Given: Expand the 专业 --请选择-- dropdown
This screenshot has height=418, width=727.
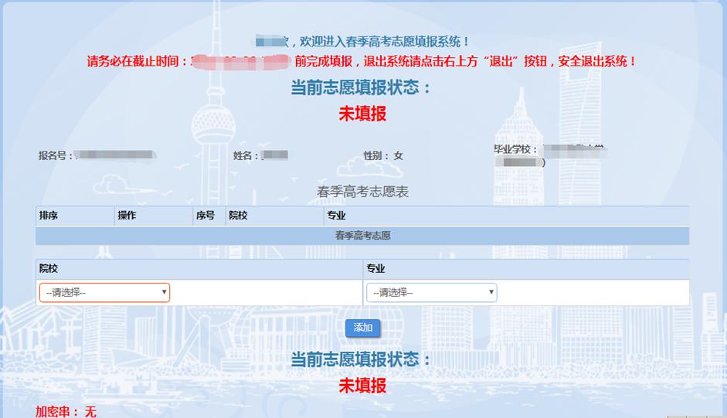Looking at the screenshot, I should [431, 293].
